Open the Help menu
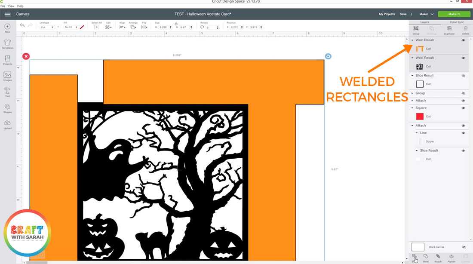The height and width of the screenshot is (264, 473). tap(20, 6)
